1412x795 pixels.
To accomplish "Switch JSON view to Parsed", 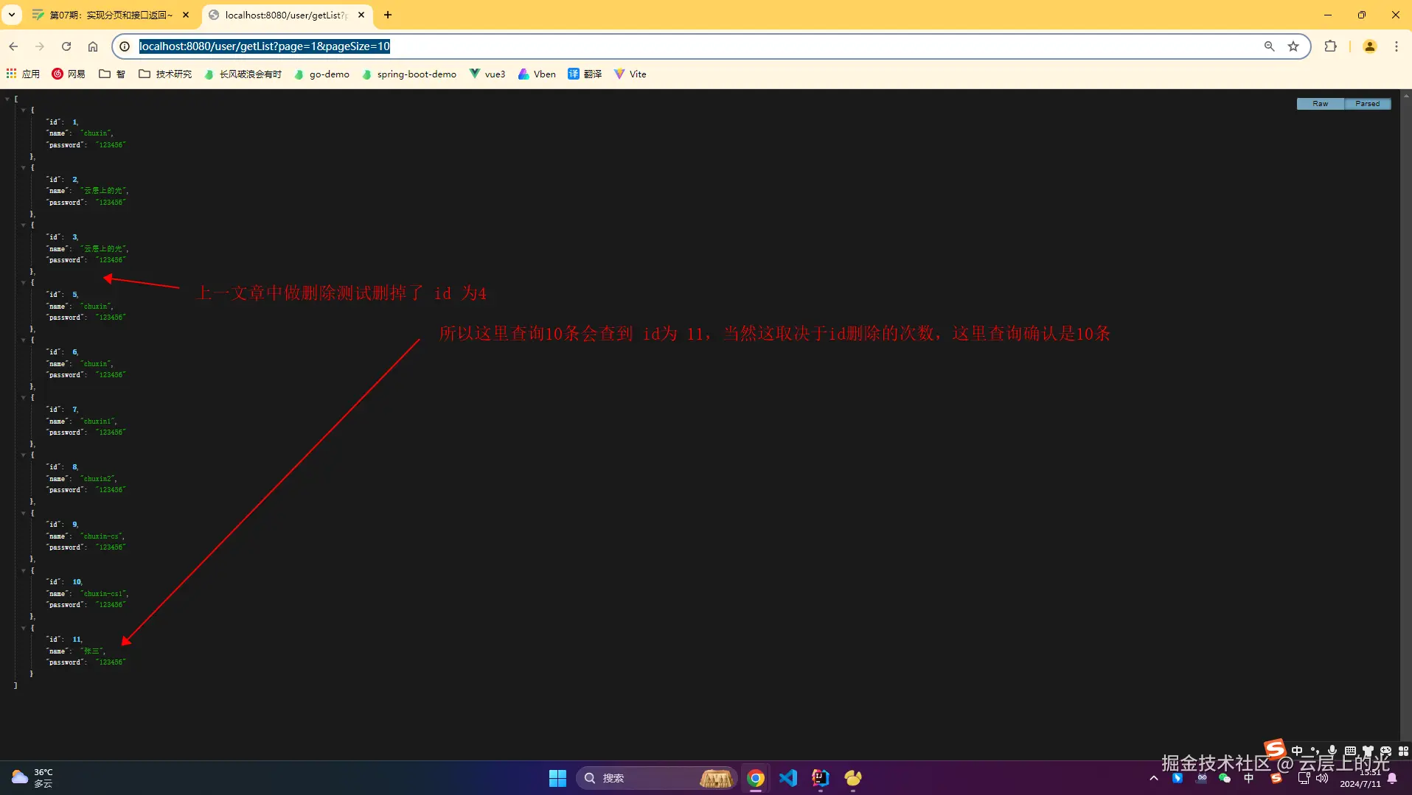I will click(x=1367, y=104).
